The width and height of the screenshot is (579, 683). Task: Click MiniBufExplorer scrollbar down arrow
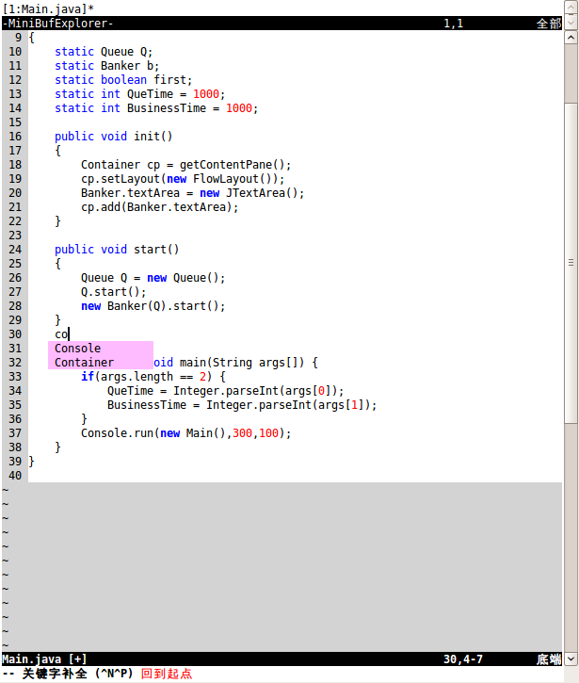pyautogui.click(x=571, y=23)
